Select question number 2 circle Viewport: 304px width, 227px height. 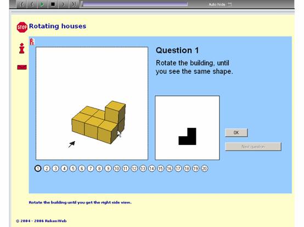click(47, 168)
